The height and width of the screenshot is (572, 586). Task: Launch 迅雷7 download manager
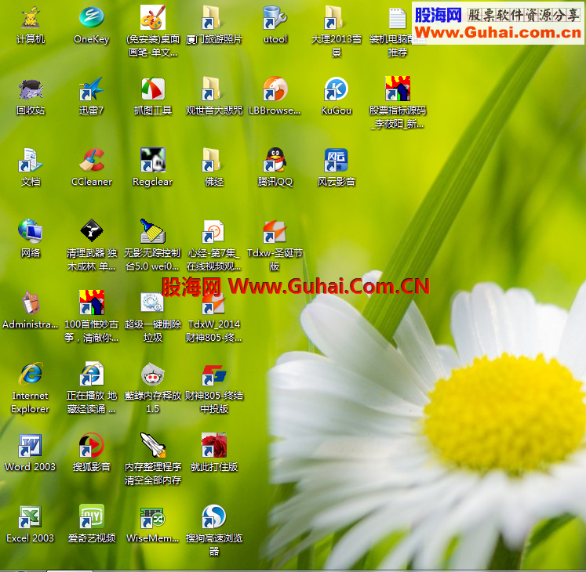(92, 89)
